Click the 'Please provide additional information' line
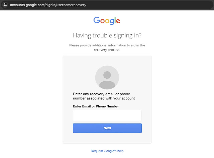The height and width of the screenshot is (158, 214). click(107, 45)
